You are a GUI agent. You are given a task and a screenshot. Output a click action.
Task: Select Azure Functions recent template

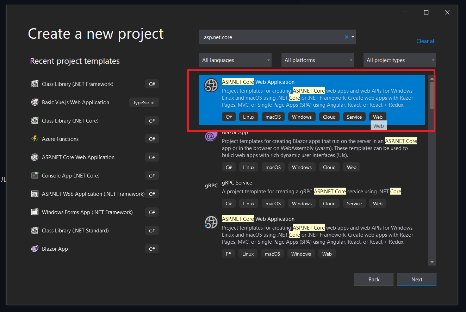point(95,139)
